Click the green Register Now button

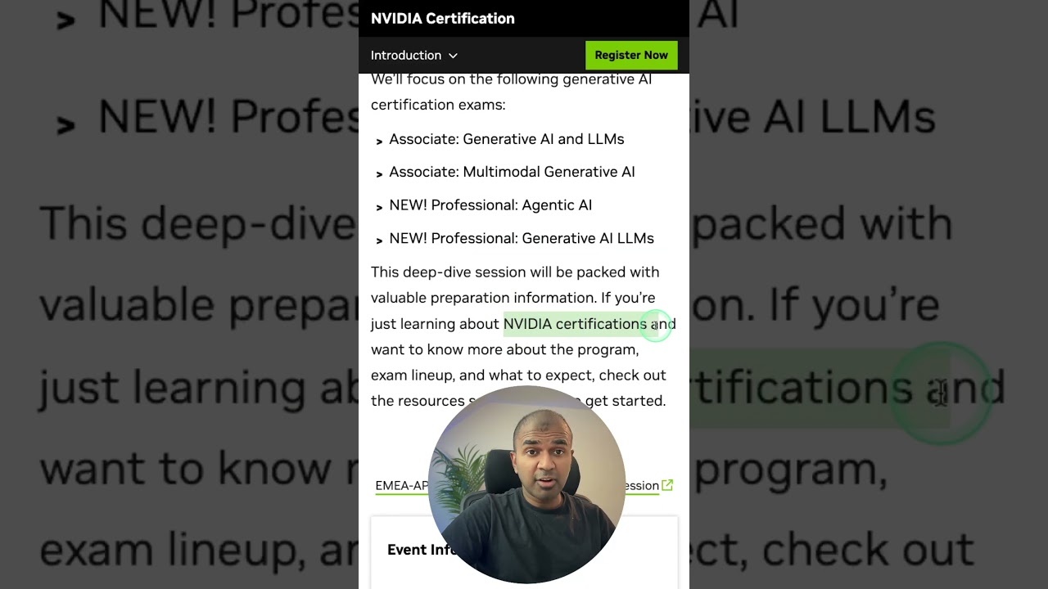pos(631,55)
